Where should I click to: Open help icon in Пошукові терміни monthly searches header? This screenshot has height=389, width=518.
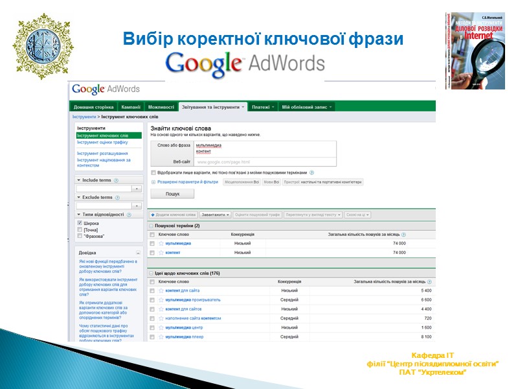[x=403, y=235]
